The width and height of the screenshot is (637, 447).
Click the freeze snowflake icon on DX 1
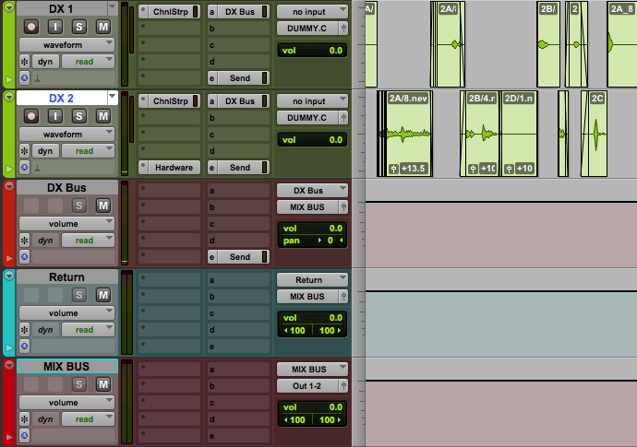[25, 61]
